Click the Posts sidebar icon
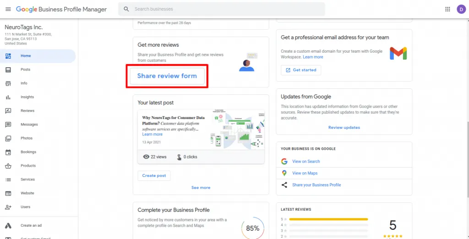The height and width of the screenshot is (239, 469). [x=8, y=70]
